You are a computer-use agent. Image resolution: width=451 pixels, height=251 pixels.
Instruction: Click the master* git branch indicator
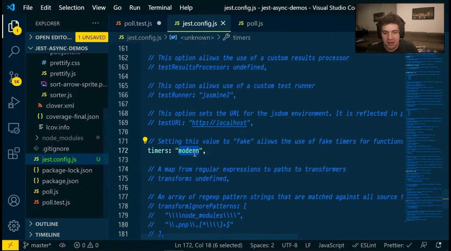point(37,245)
